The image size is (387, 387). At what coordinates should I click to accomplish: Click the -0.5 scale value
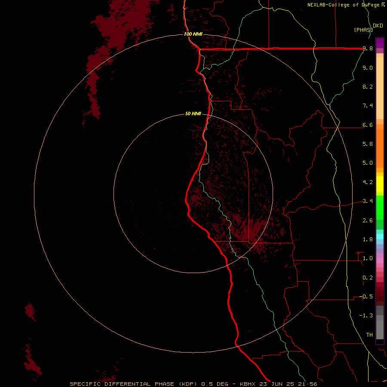coord(366,297)
